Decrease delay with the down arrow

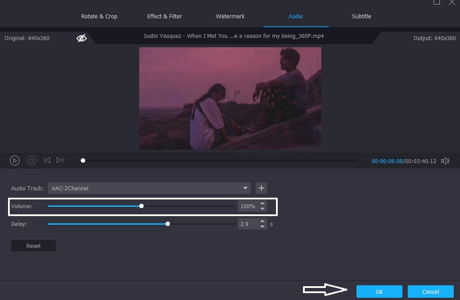pyautogui.click(x=263, y=227)
